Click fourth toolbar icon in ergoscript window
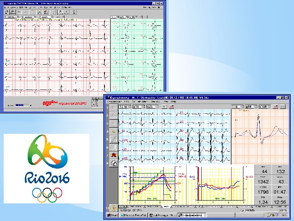Screen dimensions: 294x221 click(x=25, y=12)
